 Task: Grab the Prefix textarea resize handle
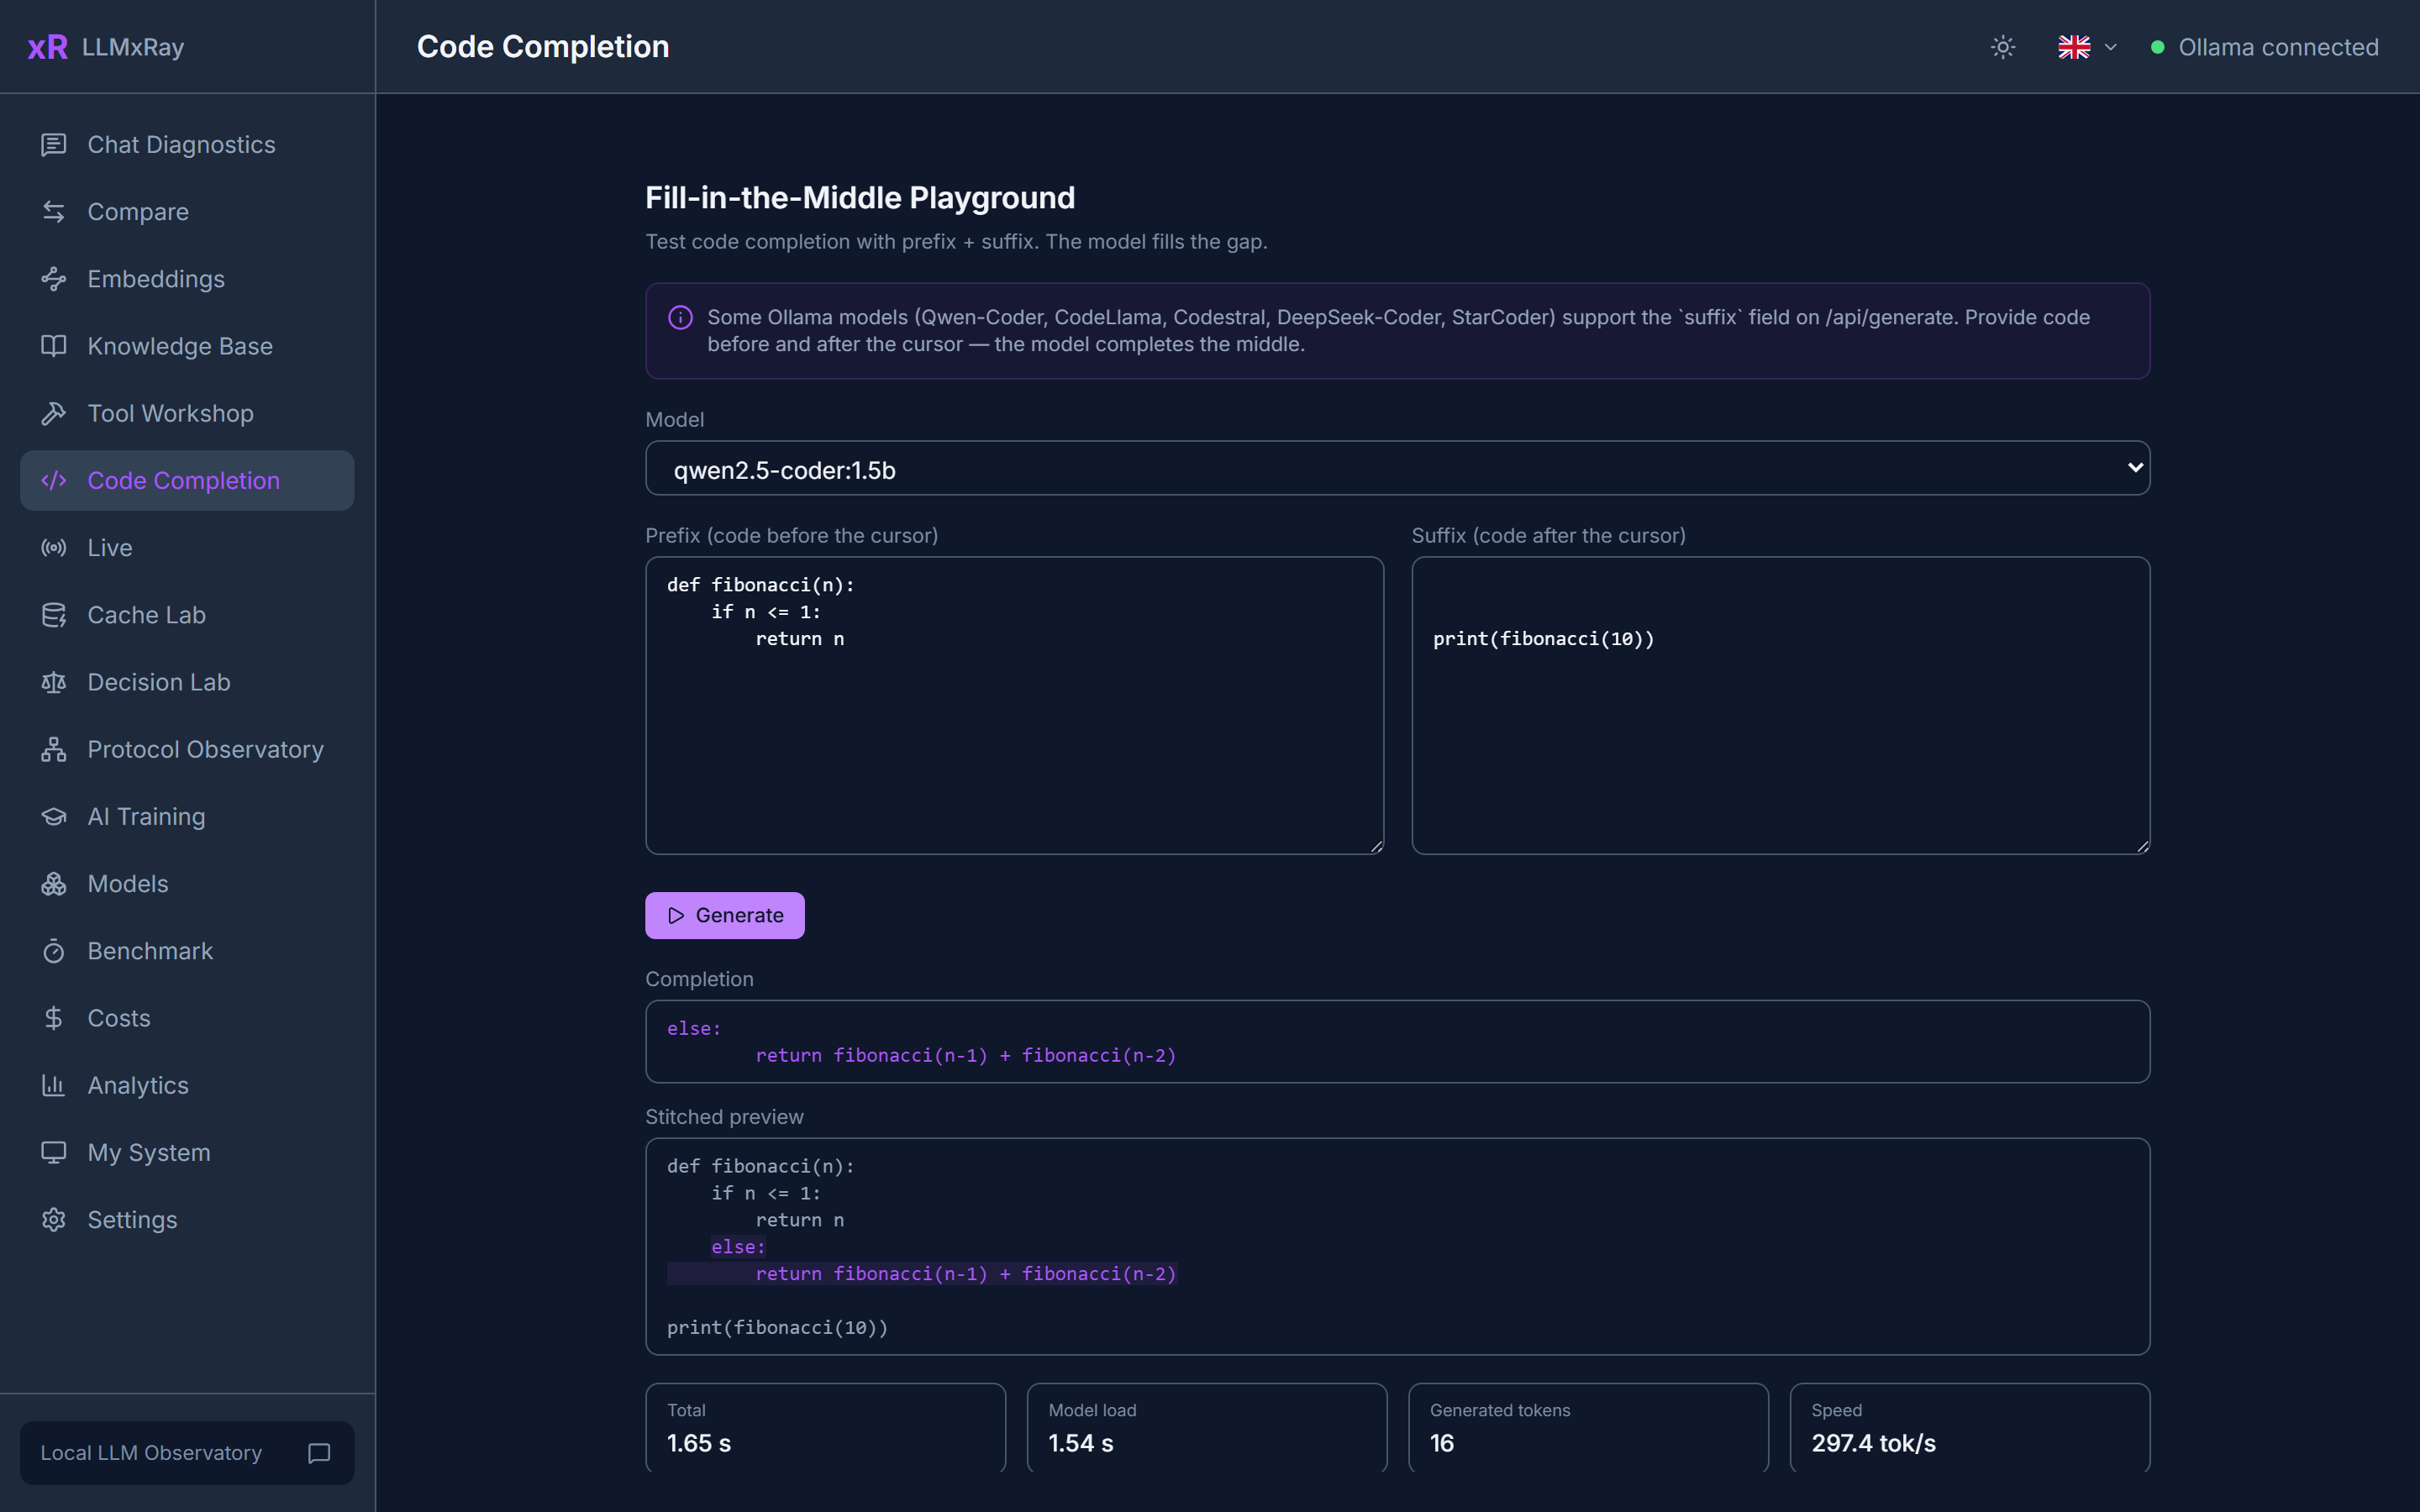click(1376, 846)
